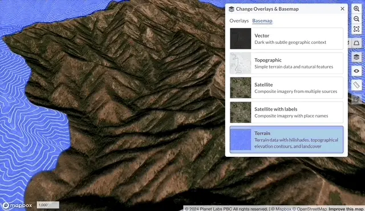Viewport: 365px width, 211px height.
Task: Toggle visibility with the eye icon
Action: point(356,71)
